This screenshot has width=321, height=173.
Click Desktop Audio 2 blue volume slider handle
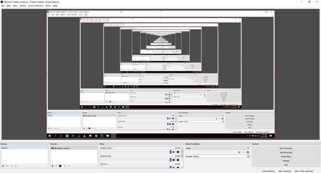(171, 152)
